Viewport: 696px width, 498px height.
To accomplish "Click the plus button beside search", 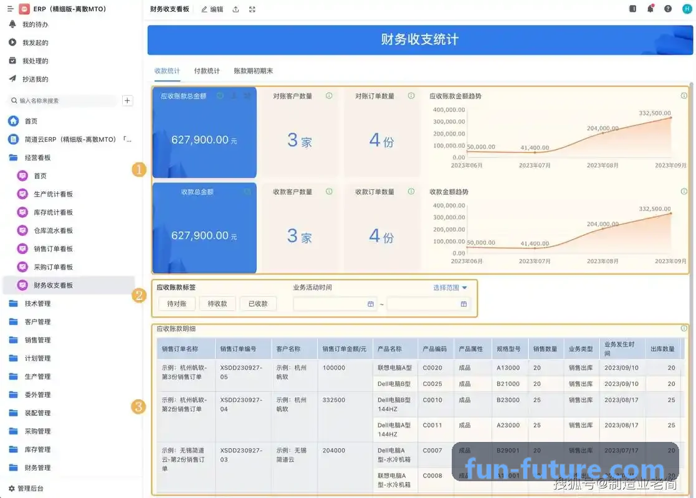I will coord(127,101).
